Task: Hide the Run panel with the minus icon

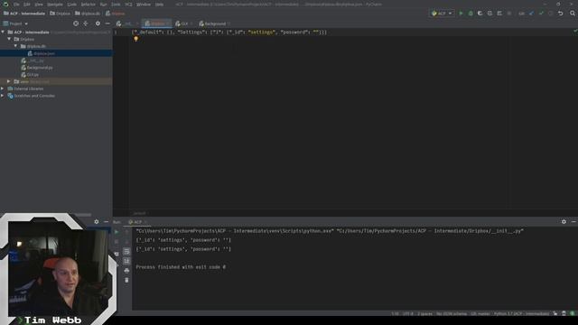Action: pyautogui.click(x=573, y=222)
